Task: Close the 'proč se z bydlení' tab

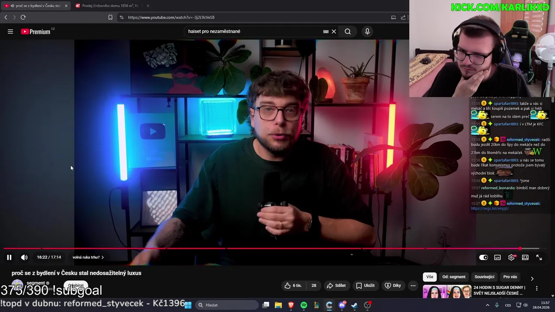Action: coord(66,6)
